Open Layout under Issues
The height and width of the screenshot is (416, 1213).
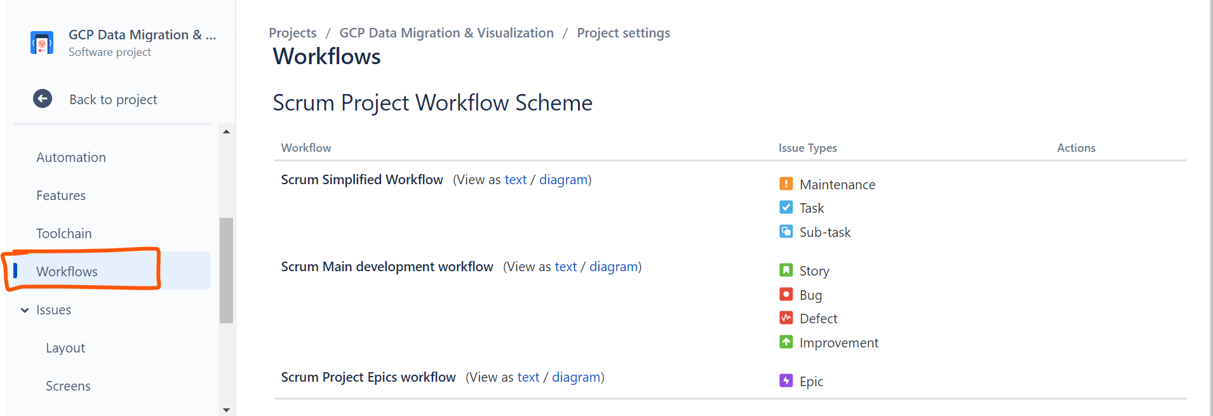pyautogui.click(x=65, y=347)
